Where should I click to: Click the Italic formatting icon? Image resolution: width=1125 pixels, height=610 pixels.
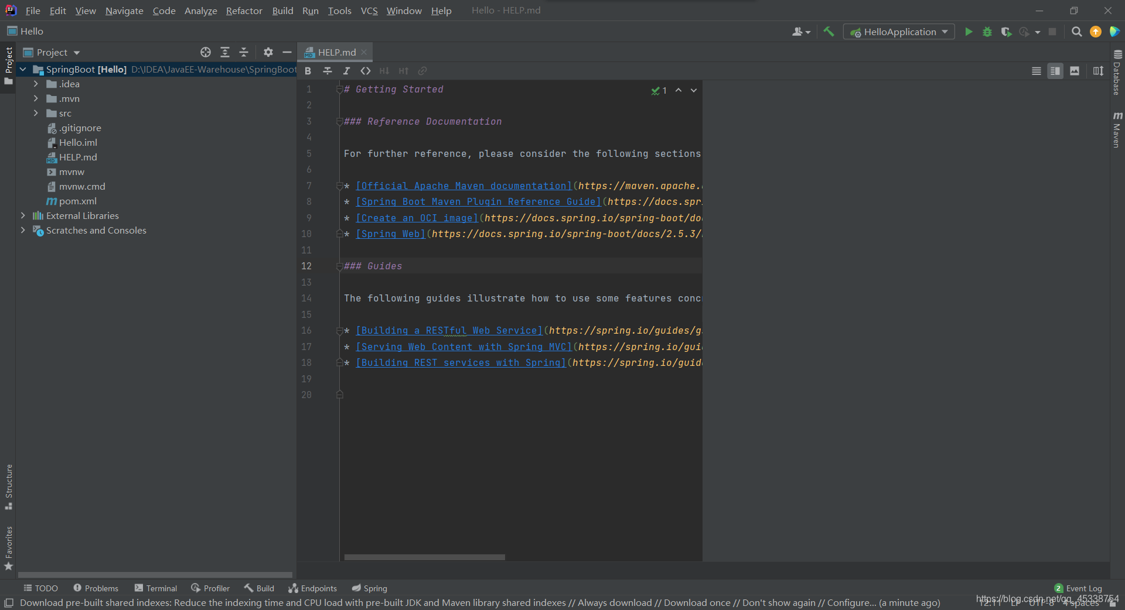pyautogui.click(x=346, y=71)
